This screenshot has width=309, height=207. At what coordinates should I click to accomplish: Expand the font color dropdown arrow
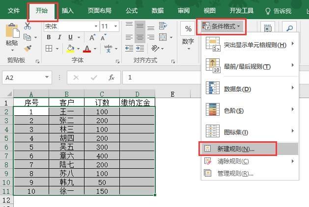click(95, 49)
